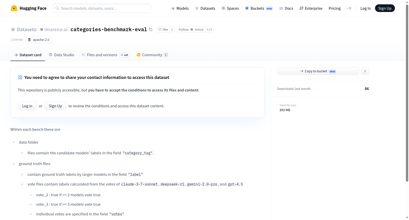Image resolution: width=409 pixels, height=220 pixels.
Task: Click the Copy to bucket button
Action: 318,71
